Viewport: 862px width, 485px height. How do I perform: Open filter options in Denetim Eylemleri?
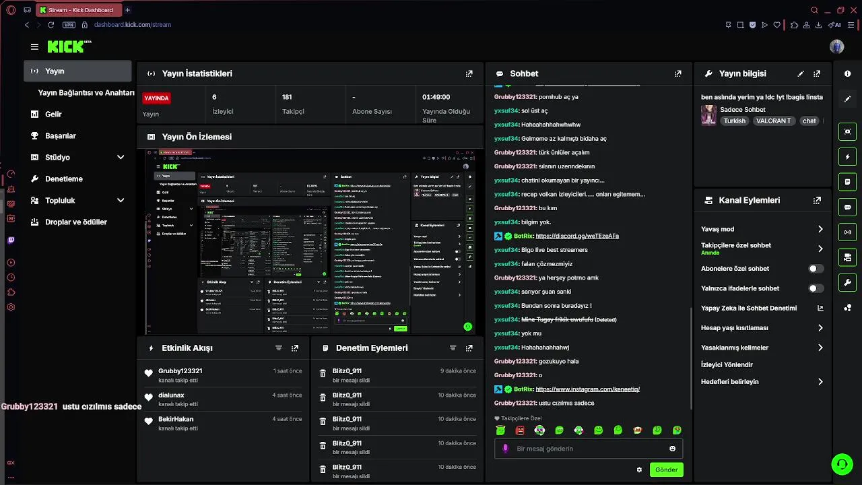point(453,348)
